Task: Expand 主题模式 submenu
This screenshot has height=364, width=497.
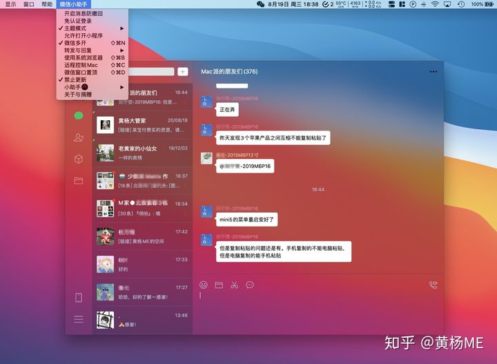Action: point(92,28)
